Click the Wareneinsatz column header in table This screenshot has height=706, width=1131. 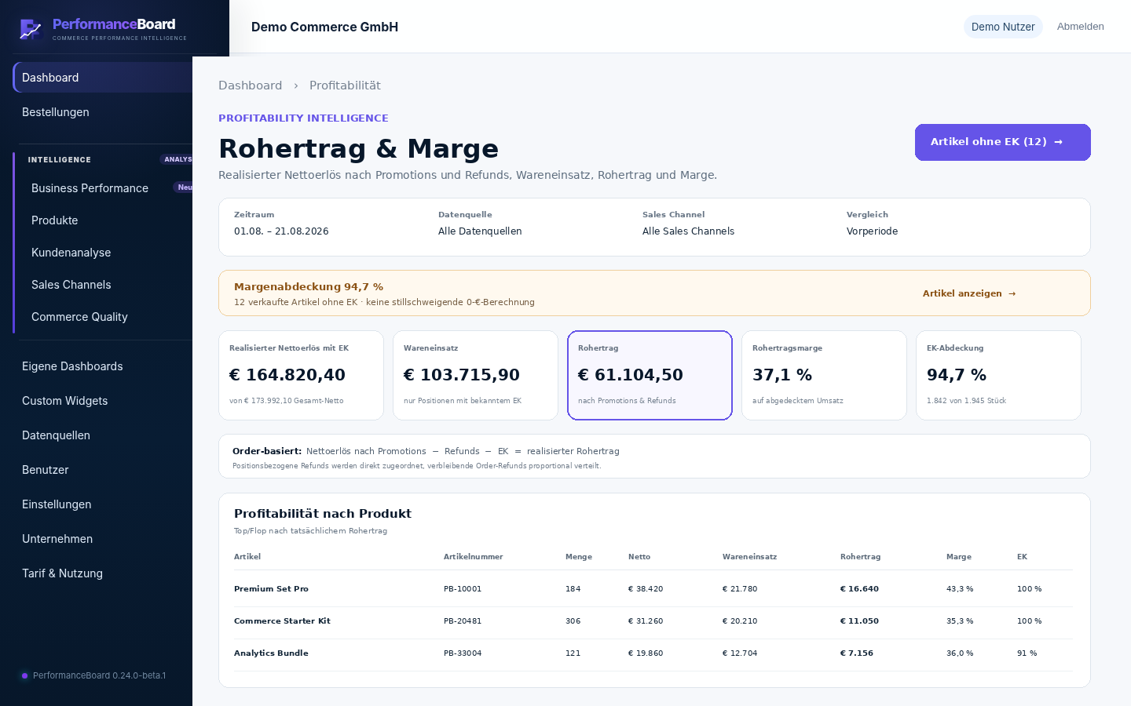[749, 557]
